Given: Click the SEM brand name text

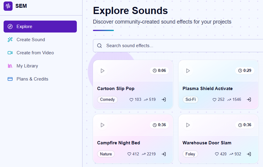Looking at the screenshot, I should point(21,6).
